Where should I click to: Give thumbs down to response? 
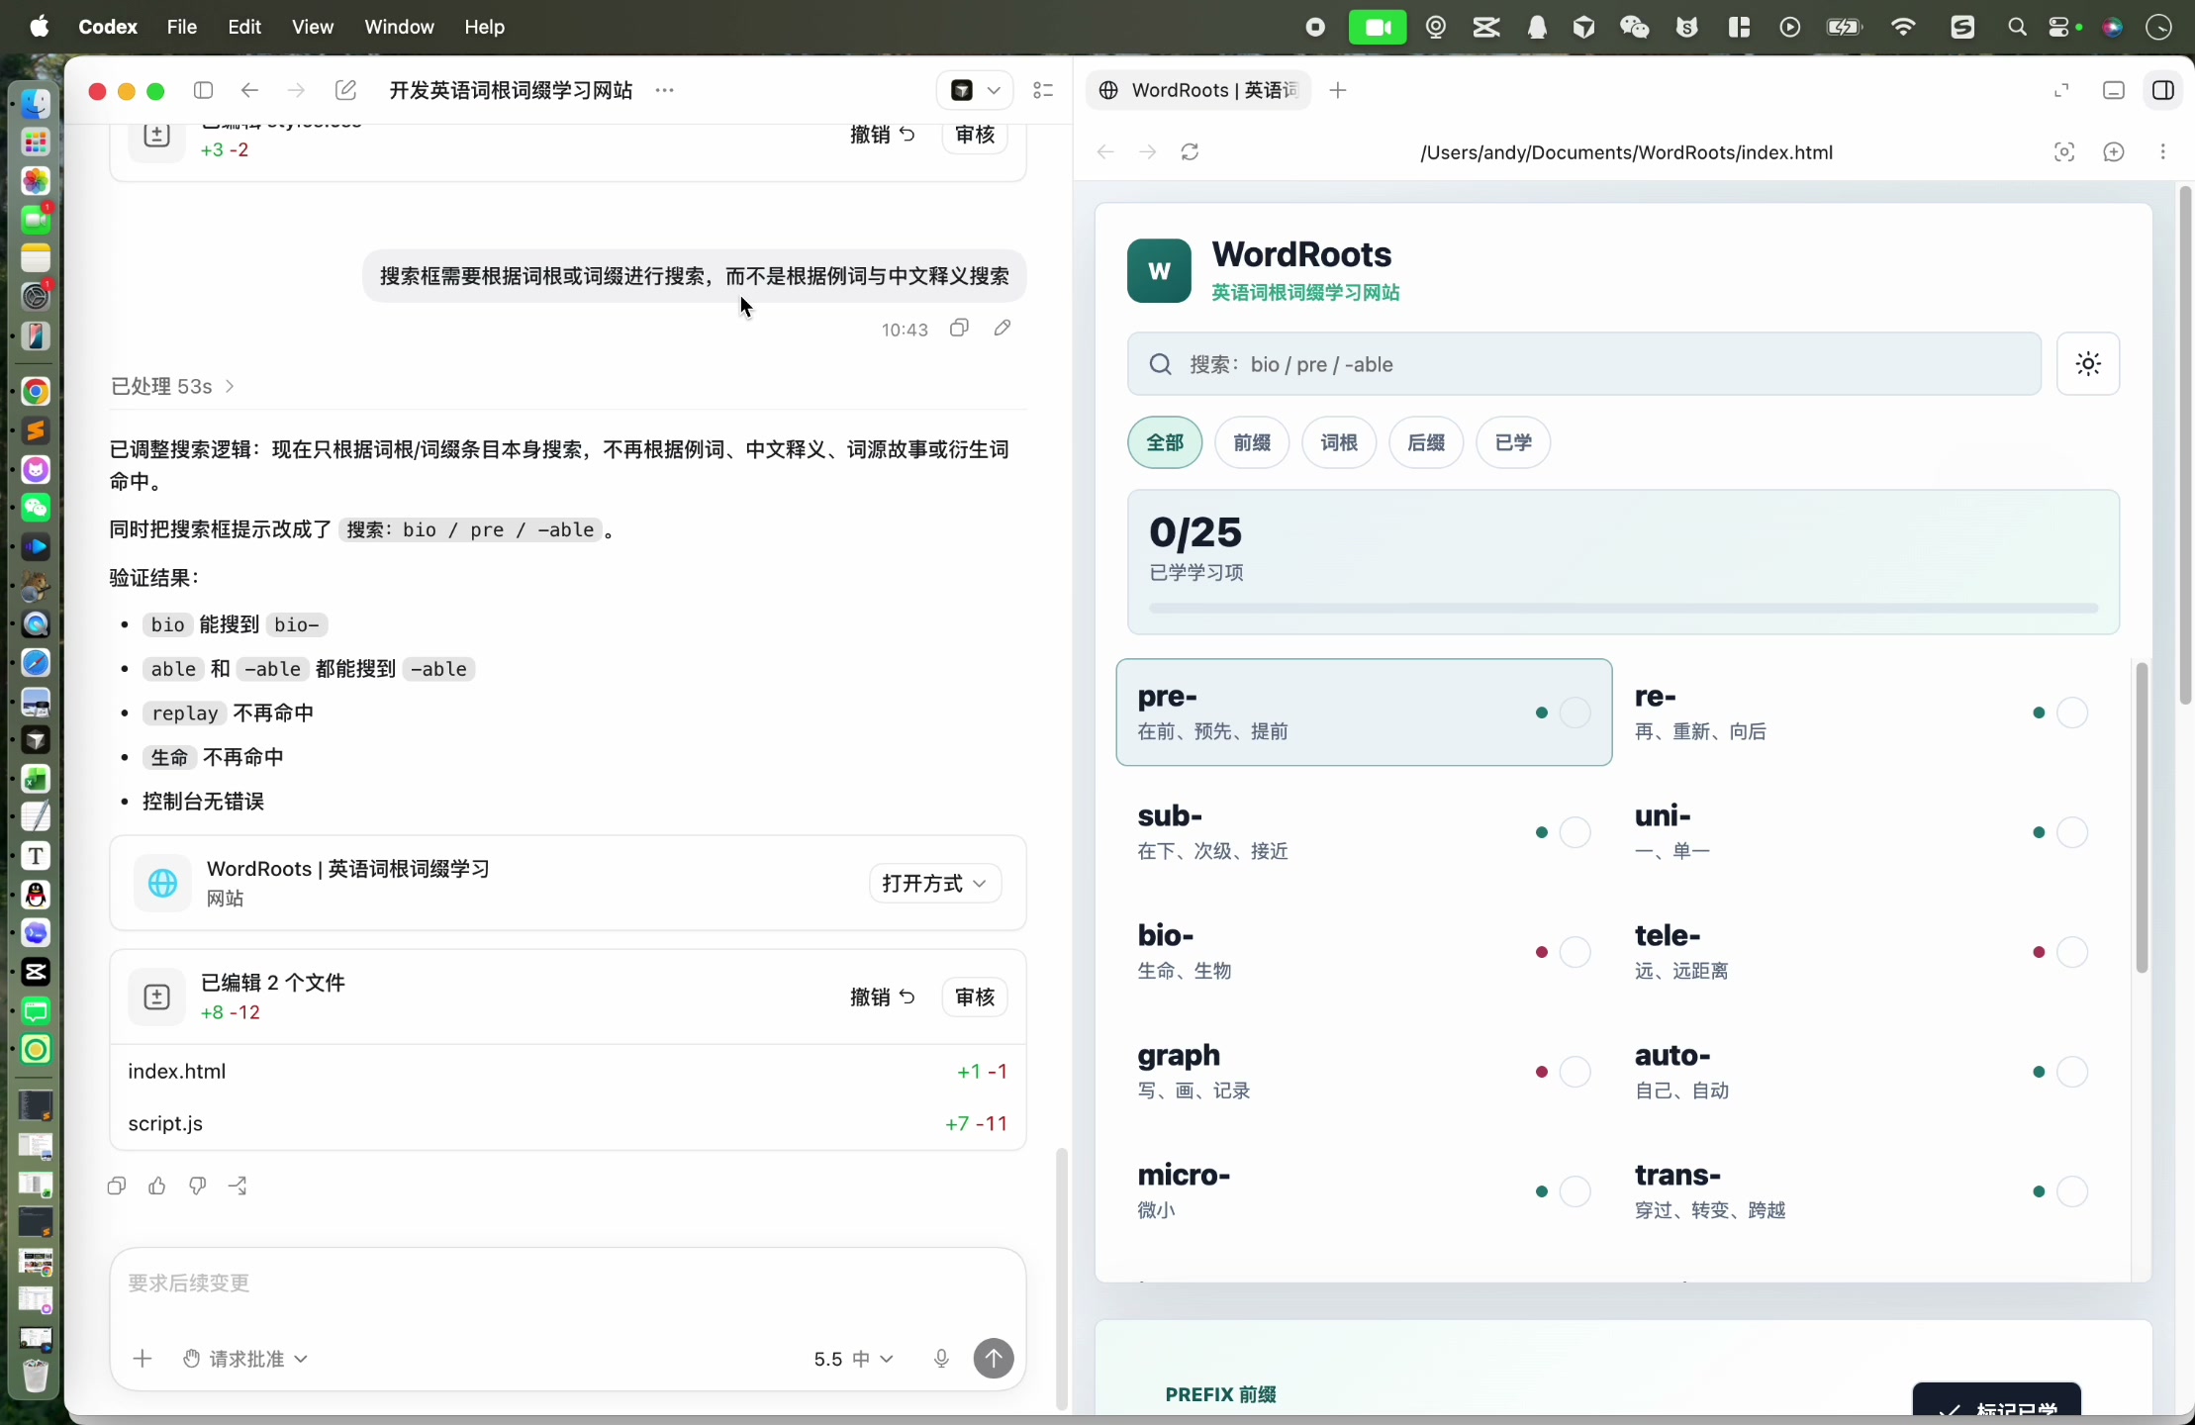[197, 1186]
